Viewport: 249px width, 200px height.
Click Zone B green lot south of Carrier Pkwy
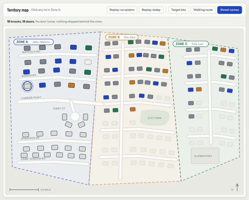pyautogui.click(x=115, y=110)
